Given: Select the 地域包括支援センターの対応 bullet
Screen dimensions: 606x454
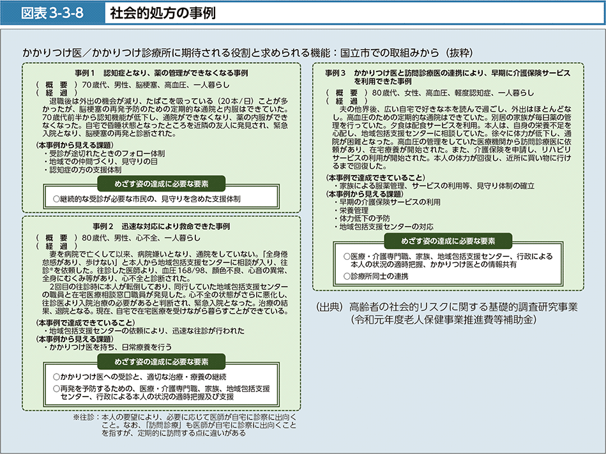Looking at the screenshot, I should pyautogui.click(x=386, y=227).
